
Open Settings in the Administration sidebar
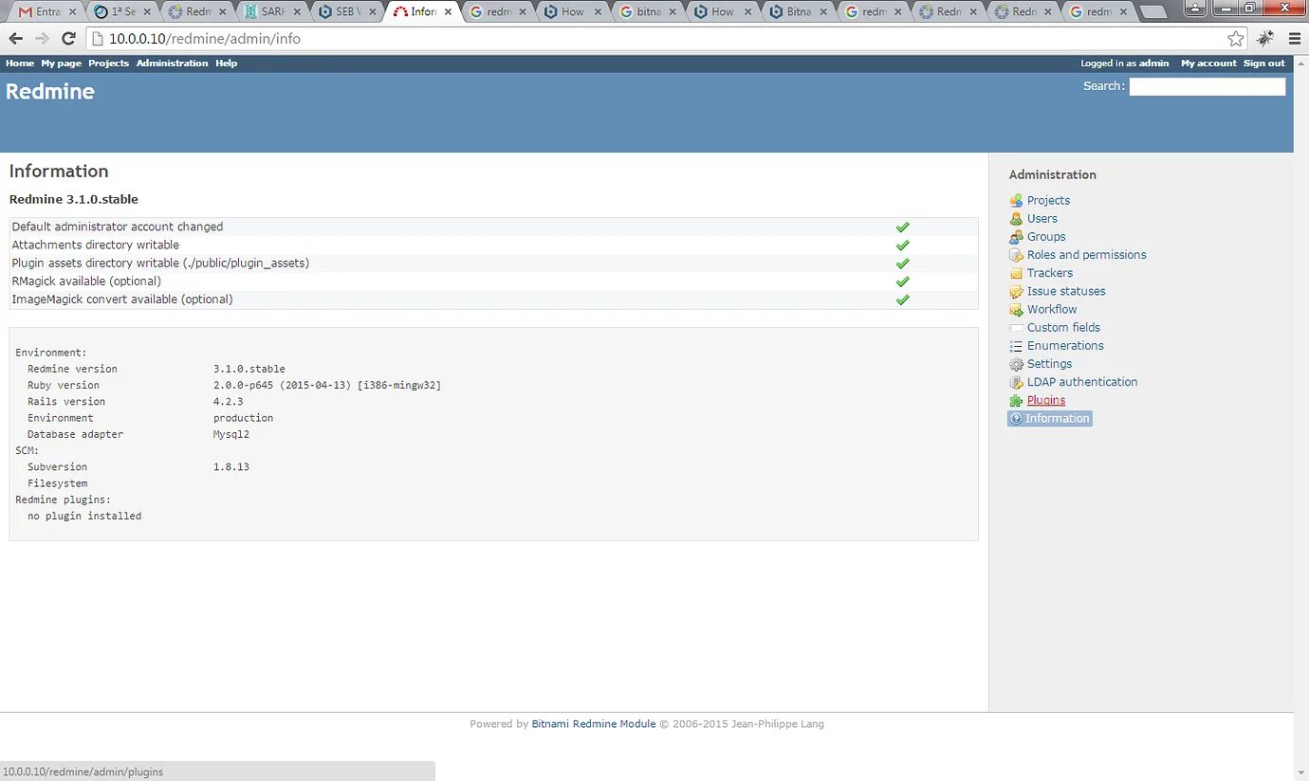[1049, 363]
